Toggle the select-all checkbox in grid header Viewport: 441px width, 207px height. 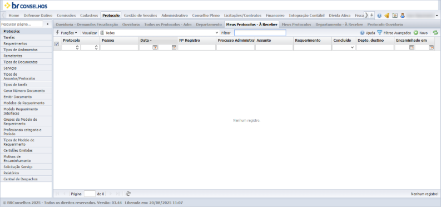coord(57,44)
